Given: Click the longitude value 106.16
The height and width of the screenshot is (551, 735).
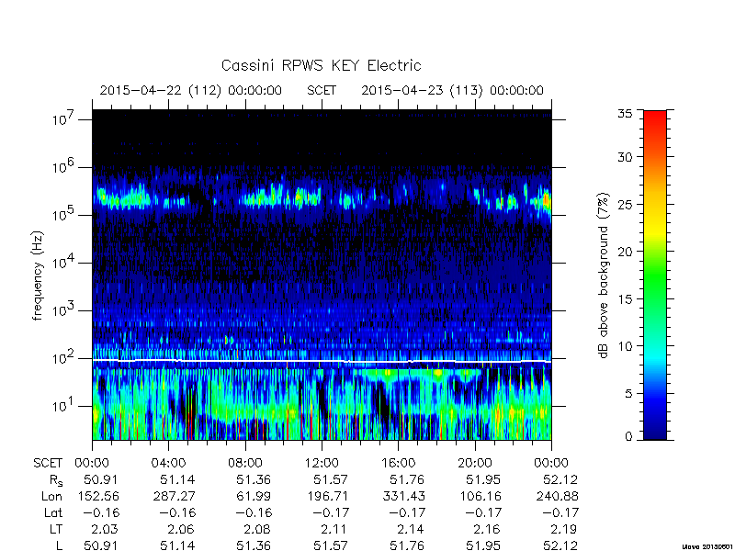Looking at the screenshot, I should tap(481, 496).
